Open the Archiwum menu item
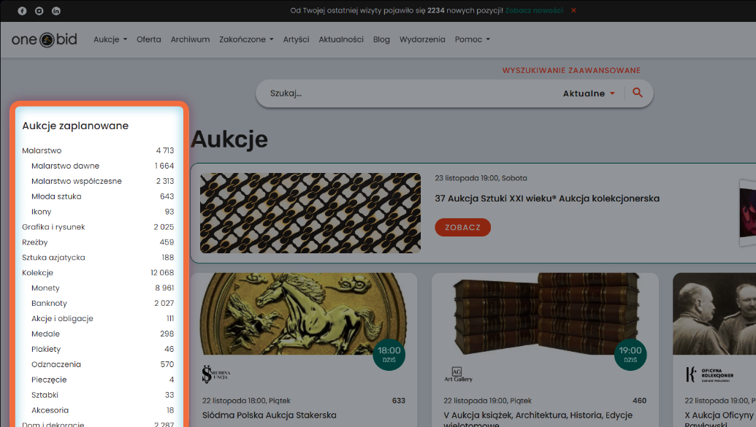The width and height of the screenshot is (756, 427). [x=190, y=39]
